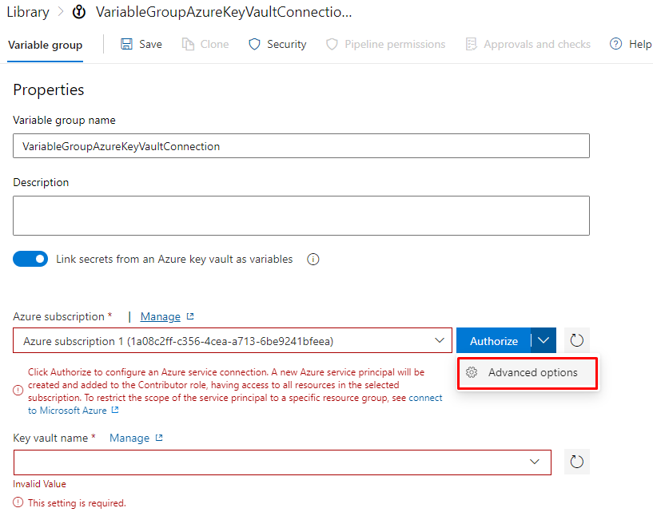Click the Security shield icon
Image resolution: width=653 pixels, height=512 pixels.
click(x=255, y=45)
